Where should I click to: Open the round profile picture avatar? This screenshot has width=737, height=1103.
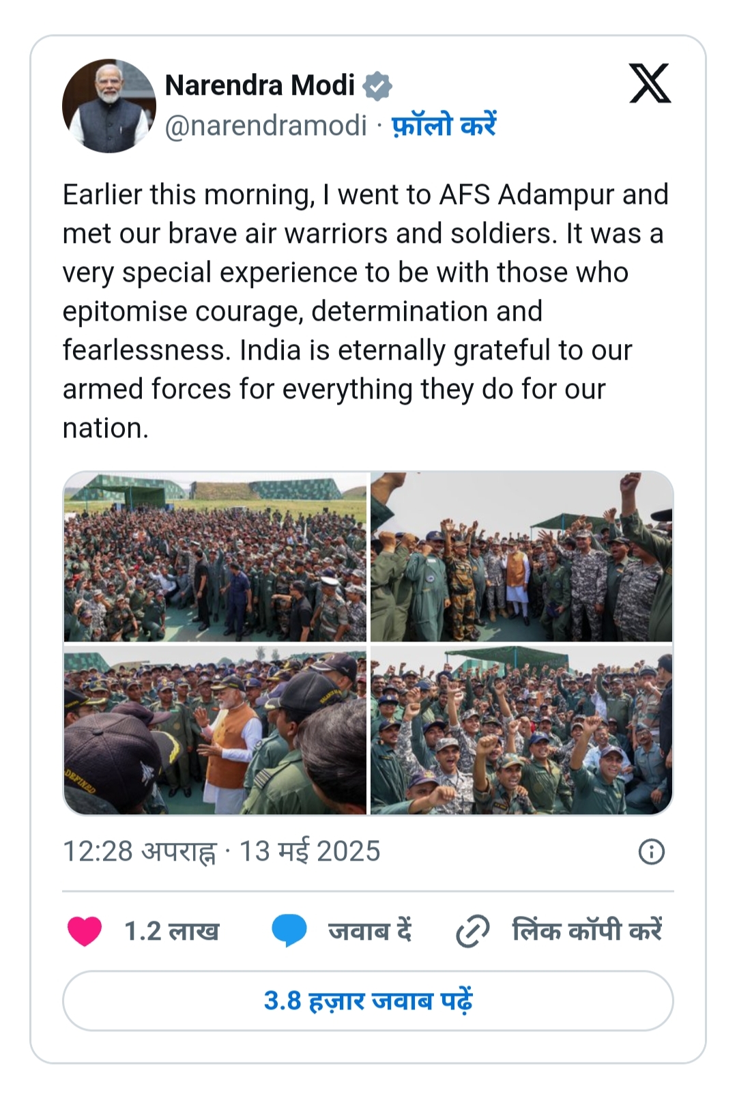(x=109, y=106)
